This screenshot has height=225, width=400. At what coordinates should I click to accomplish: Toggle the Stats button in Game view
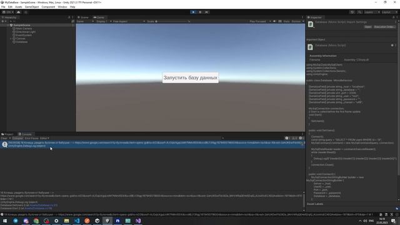click(286, 21)
